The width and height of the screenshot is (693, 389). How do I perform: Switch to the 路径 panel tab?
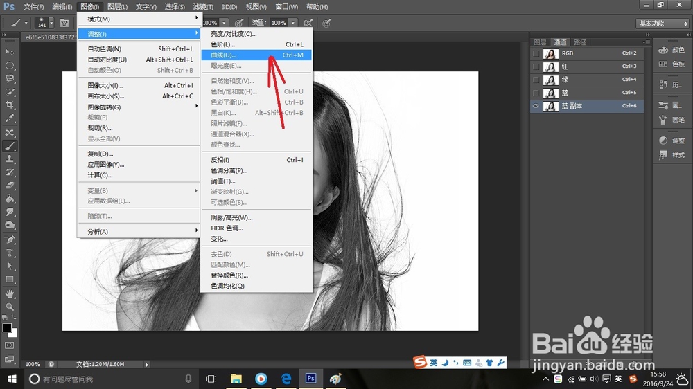pyautogui.click(x=580, y=42)
